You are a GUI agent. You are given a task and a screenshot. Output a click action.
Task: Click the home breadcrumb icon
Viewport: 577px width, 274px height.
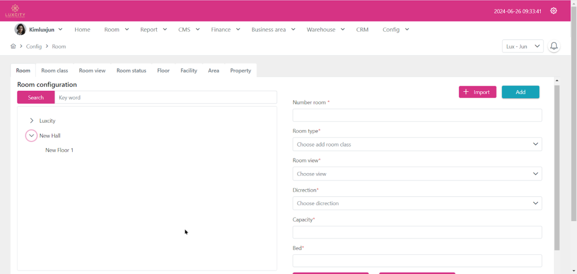13,46
